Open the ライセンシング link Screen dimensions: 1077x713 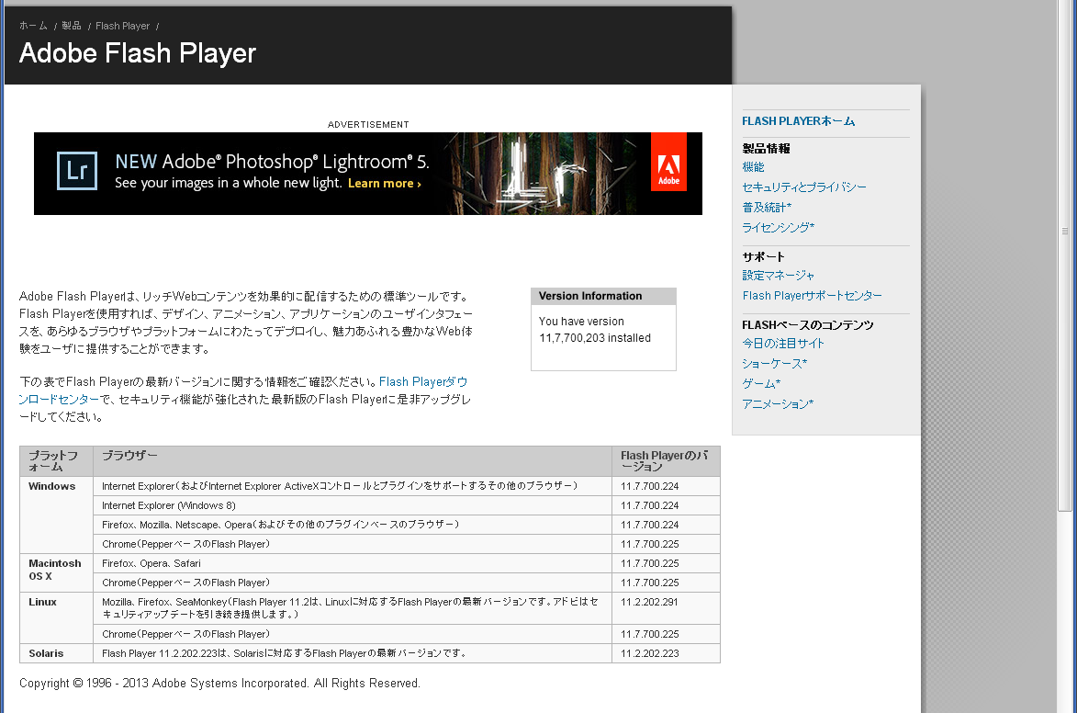776,227
